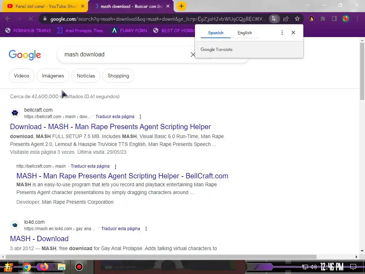Open the bookmark with the green A-shaped icon
365x274 pixels.
(x=129, y=31)
